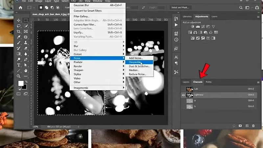Hide the Lightness channel eye
The width and height of the screenshot is (263, 148).
click(183, 95)
